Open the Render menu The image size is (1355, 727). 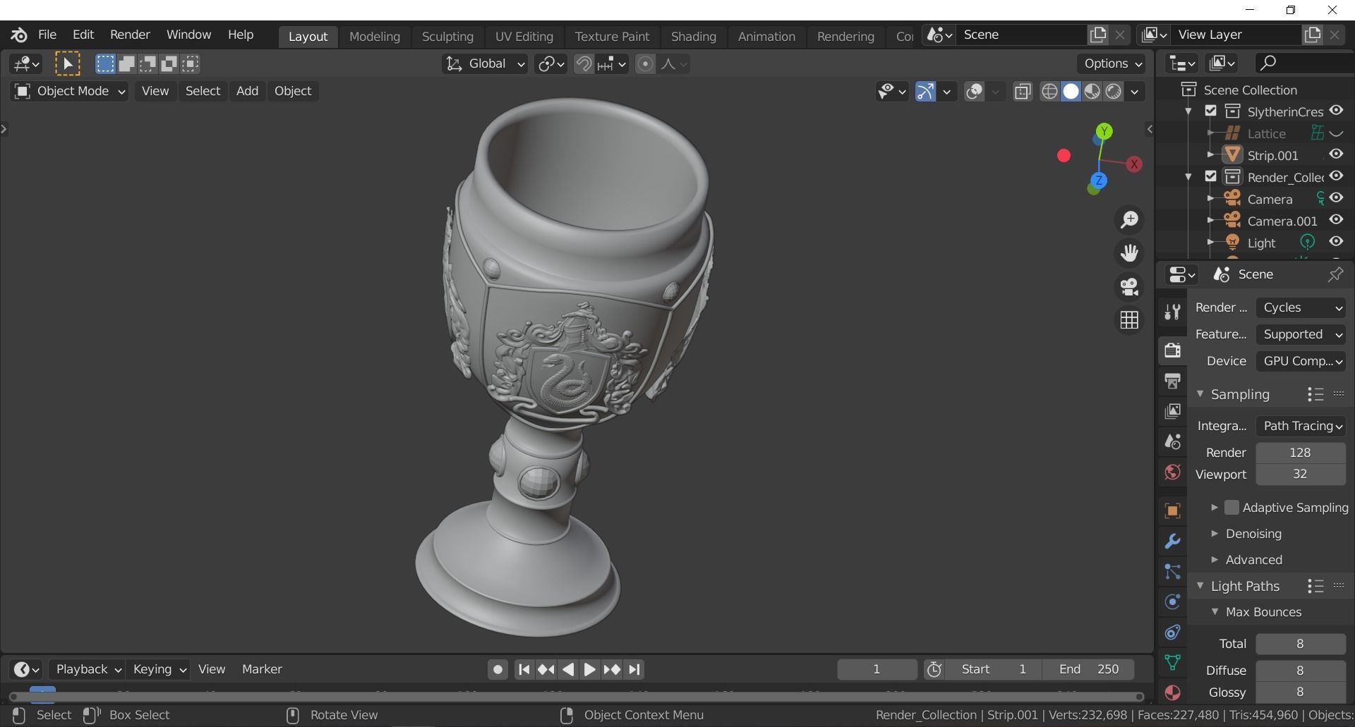[x=130, y=35]
